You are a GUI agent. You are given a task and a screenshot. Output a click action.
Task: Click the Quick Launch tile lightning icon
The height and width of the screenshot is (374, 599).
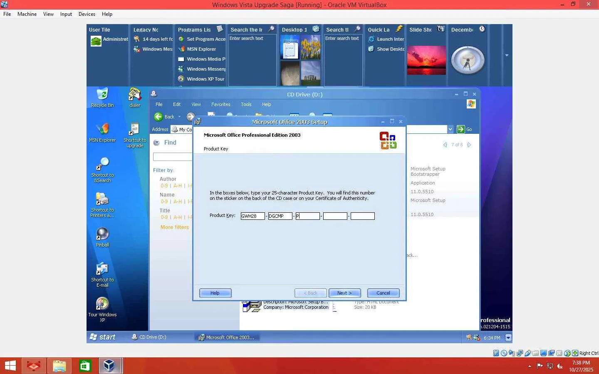[399, 29]
